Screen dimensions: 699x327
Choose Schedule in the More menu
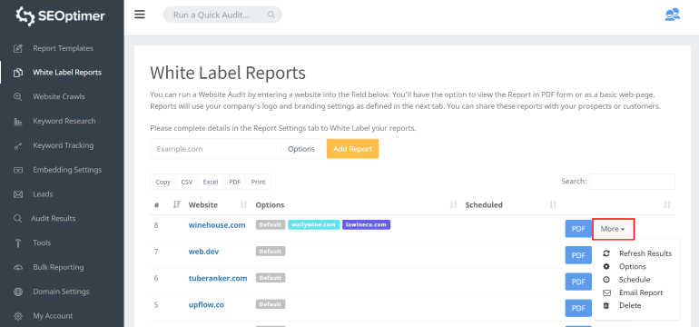click(x=635, y=279)
